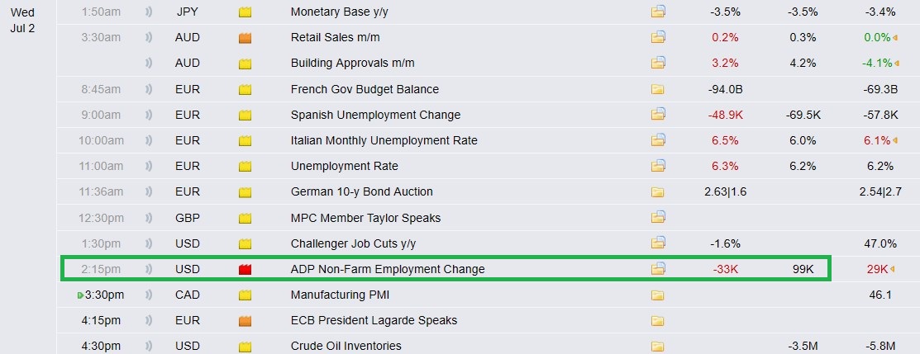Toggle sound alert for Manufacturing PMI

[149, 295]
